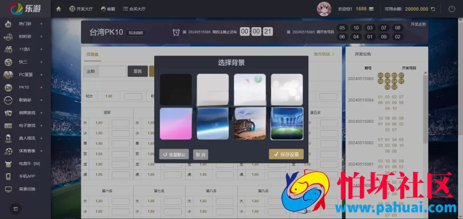Open the mail envelope icon next to 1688

coord(371,9)
